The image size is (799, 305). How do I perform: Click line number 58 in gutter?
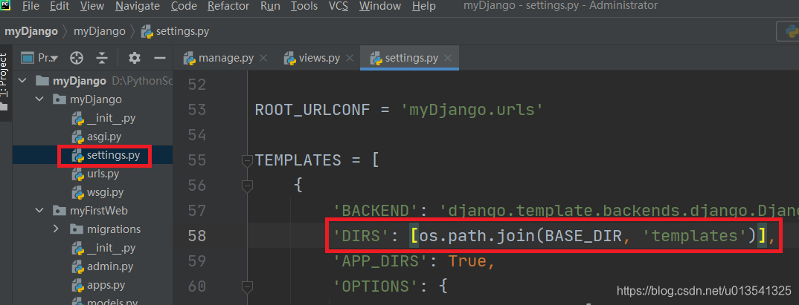tap(197, 237)
